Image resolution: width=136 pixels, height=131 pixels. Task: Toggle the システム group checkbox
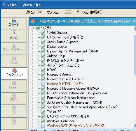pos(38,28)
